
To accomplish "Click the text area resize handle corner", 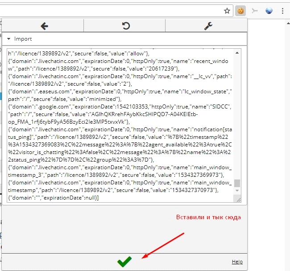I will click(x=237, y=199).
